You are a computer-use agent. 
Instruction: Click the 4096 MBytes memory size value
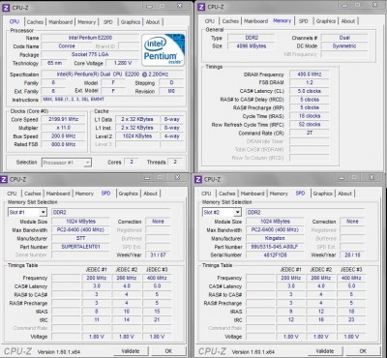[x=252, y=46]
